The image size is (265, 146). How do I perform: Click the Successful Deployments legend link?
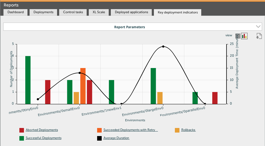click(44, 138)
